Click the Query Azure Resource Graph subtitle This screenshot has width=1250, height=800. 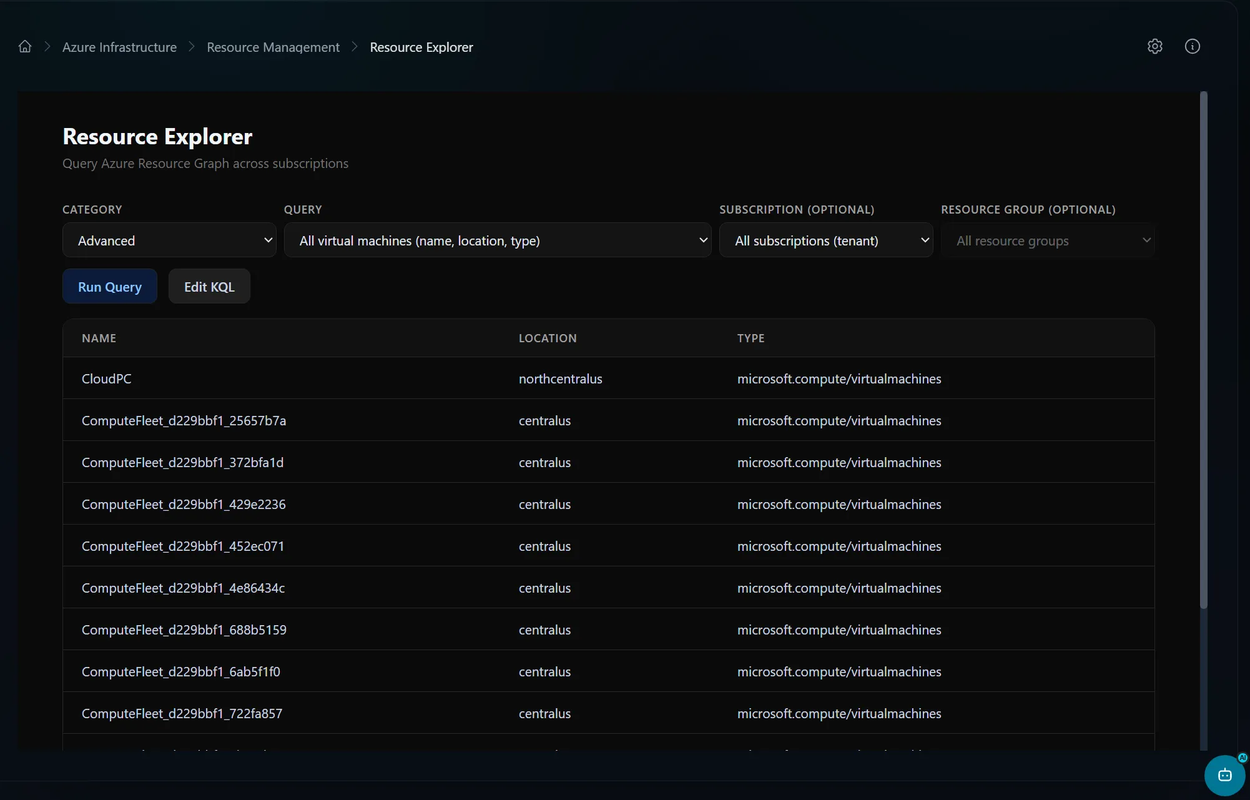(205, 164)
